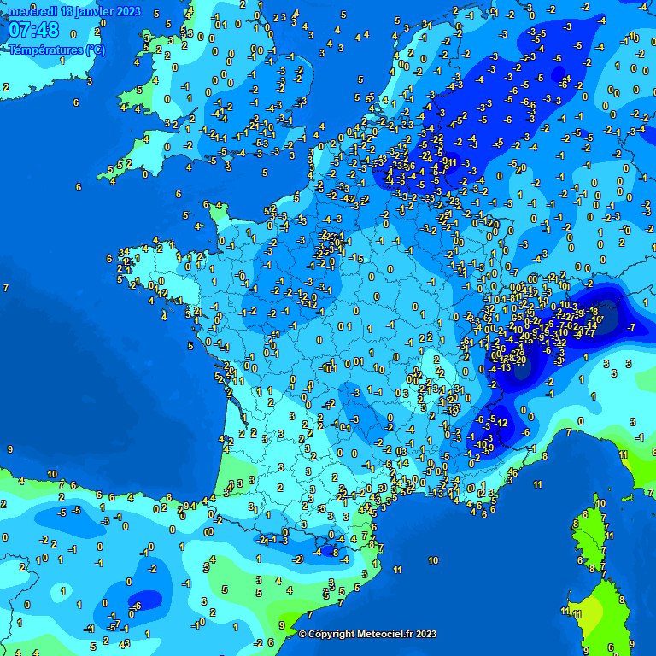Select the 10 reading in the open Mediterranean
The image size is (656, 656).
tap(433, 560)
